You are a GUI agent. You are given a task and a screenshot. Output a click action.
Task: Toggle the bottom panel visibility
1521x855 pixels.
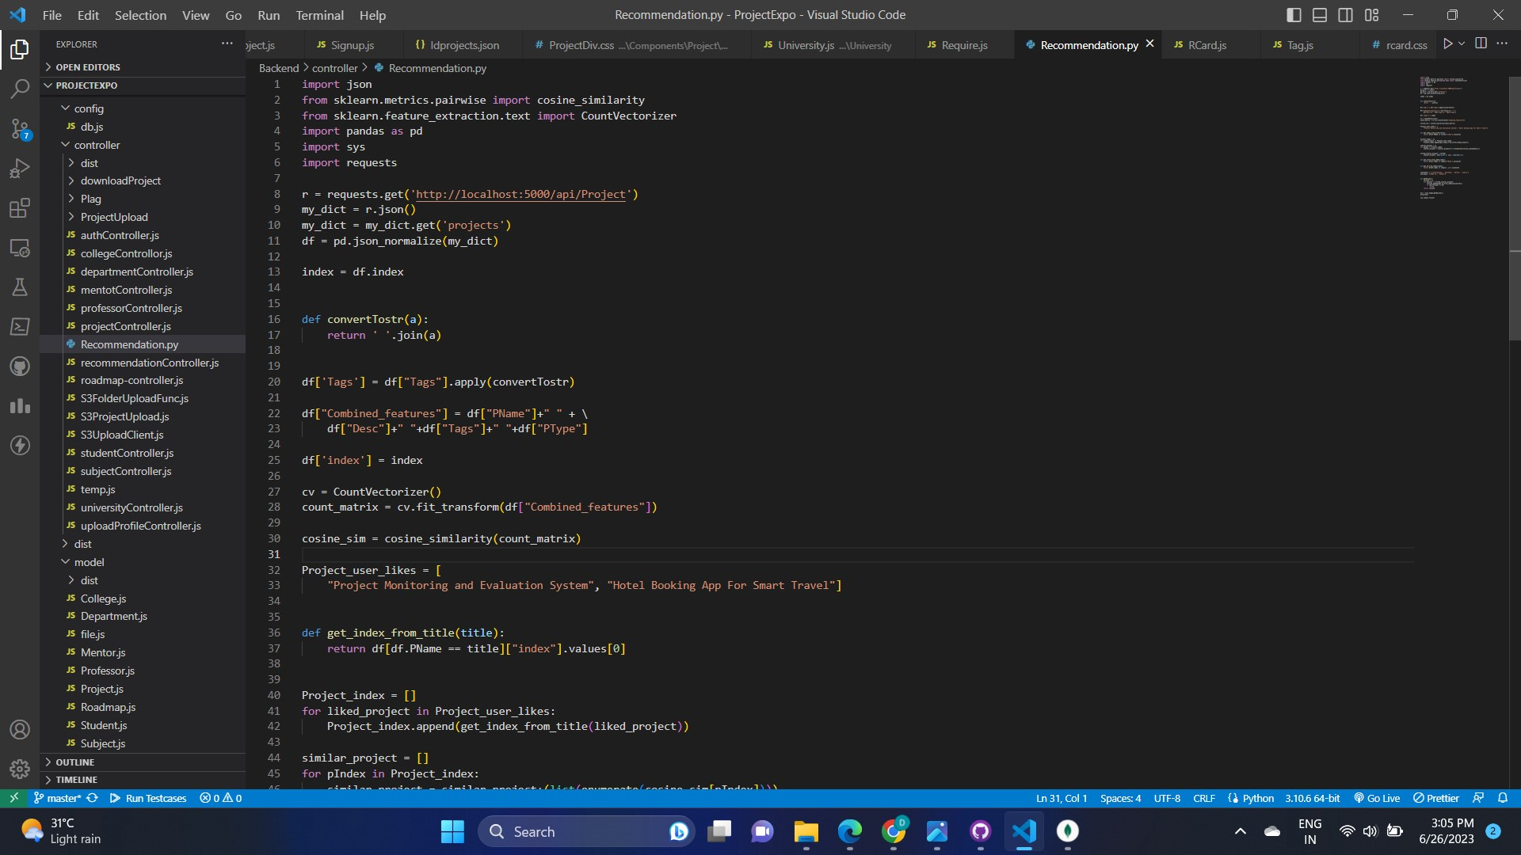click(x=1320, y=14)
